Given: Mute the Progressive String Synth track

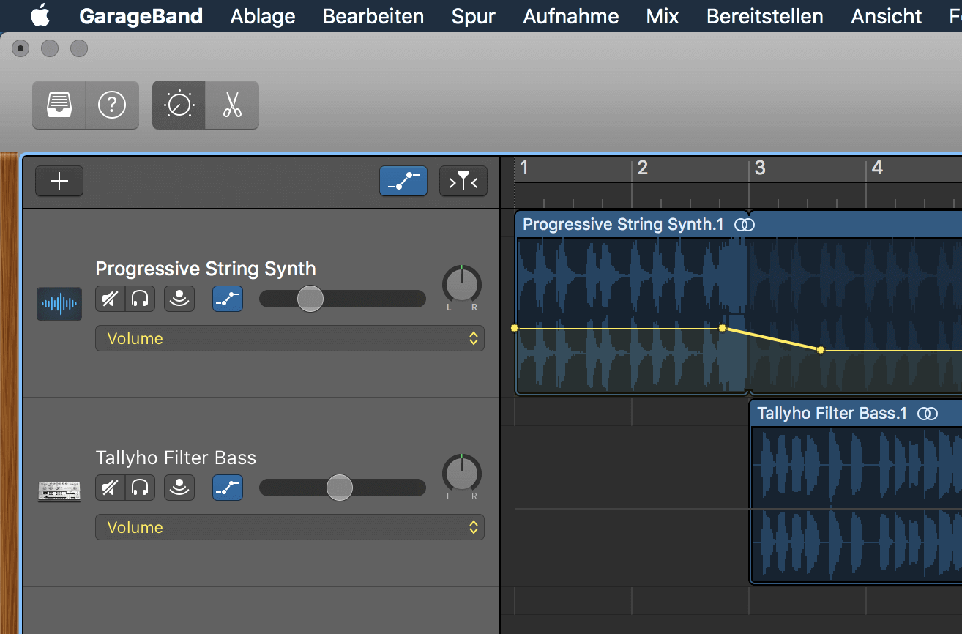Looking at the screenshot, I should 111,299.
